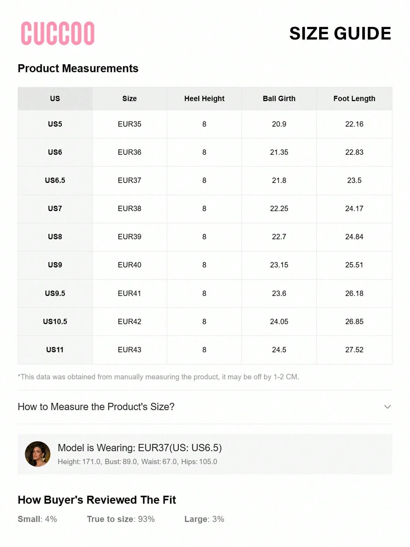
Task: Open How to Measure the Product's Size
Action: [96, 407]
